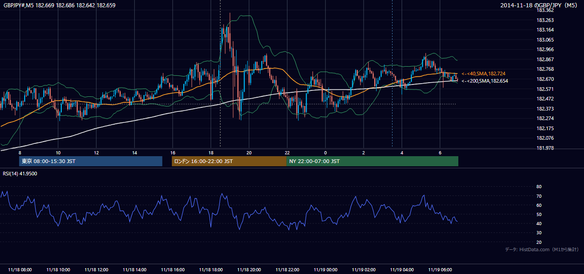Image resolution: width=584 pixels, height=274 pixels.
Task: Click hour tick 22 under the price chart
Action: pos(287,153)
